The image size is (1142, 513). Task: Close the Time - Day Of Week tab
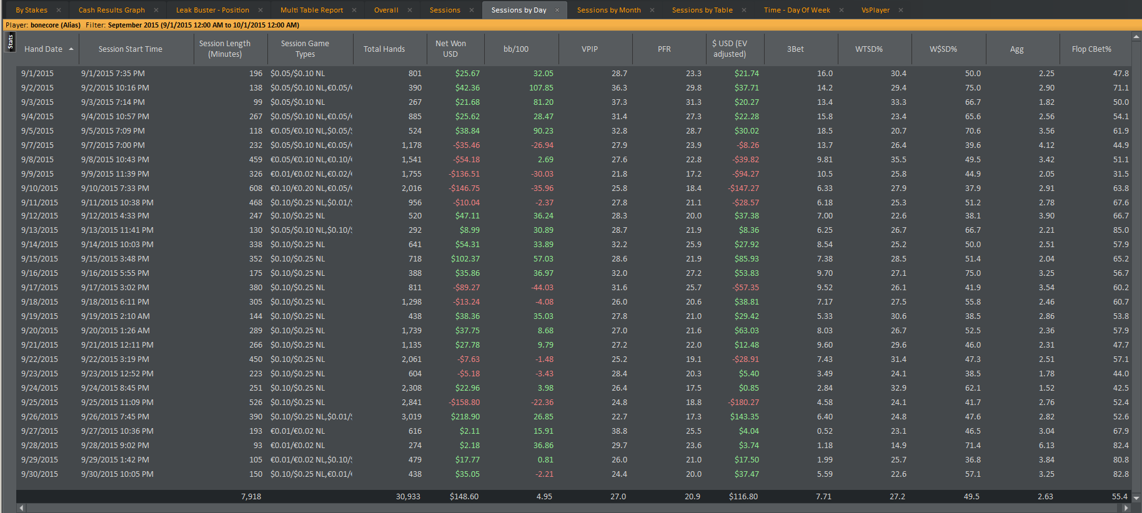click(x=842, y=10)
